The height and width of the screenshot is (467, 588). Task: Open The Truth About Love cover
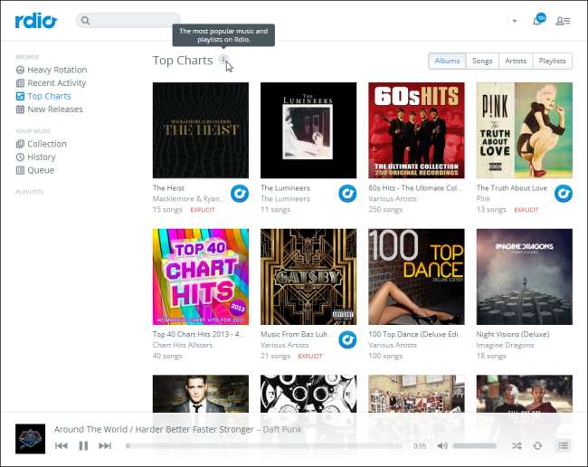click(x=525, y=130)
